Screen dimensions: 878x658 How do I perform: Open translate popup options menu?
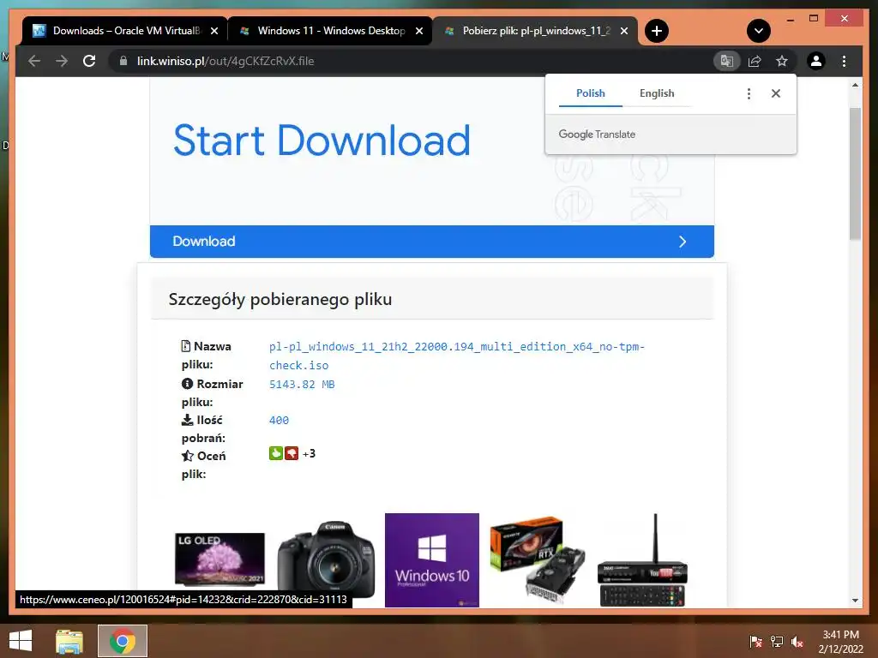[x=749, y=93]
